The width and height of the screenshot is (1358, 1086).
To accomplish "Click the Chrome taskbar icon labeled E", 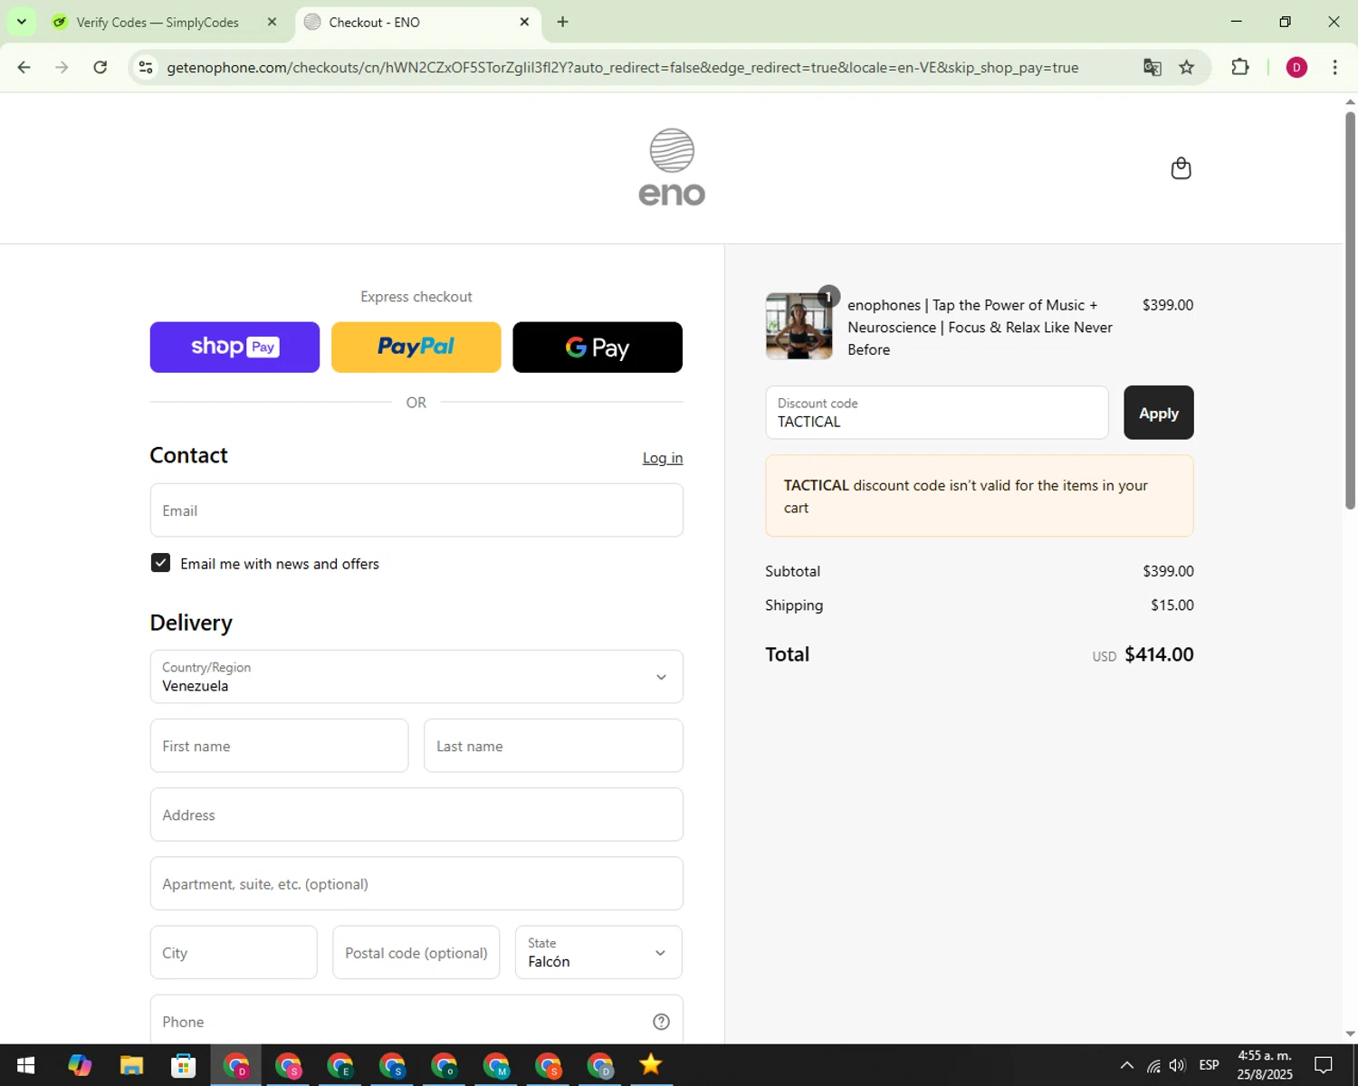I will pyautogui.click(x=340, y=1065).
